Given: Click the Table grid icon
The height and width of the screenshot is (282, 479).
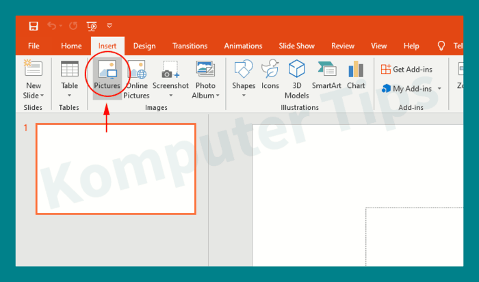Looking at the screenshot, I should (70, 68).
